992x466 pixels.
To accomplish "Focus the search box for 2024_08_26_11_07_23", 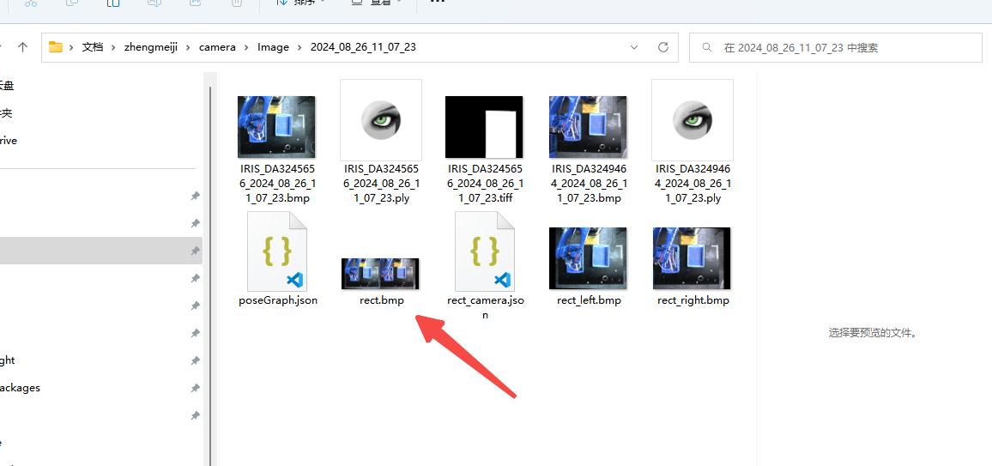I will tap(841, 48).
